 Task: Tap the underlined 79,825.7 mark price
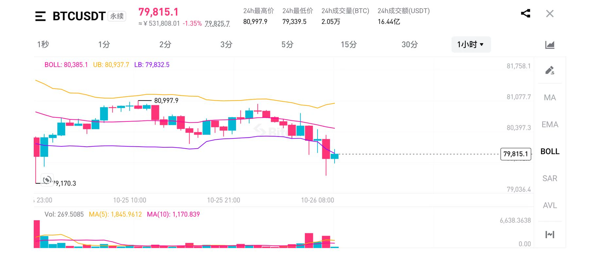click(217, 24)
